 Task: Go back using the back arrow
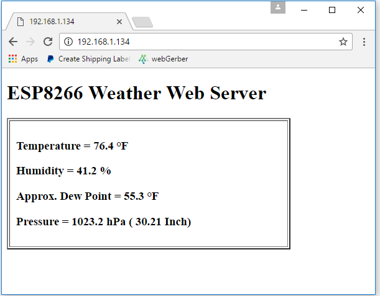13,42
